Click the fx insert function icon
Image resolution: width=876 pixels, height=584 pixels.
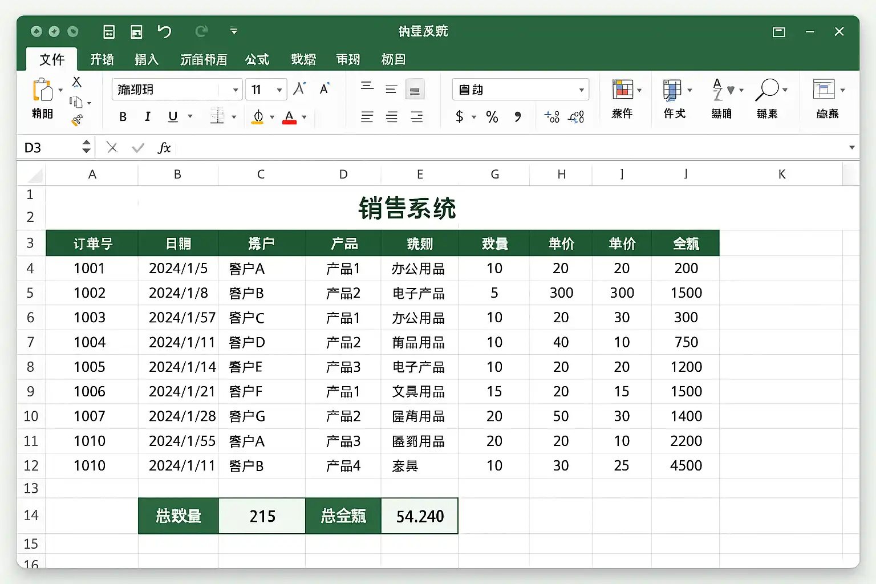[x=164, y=148]
